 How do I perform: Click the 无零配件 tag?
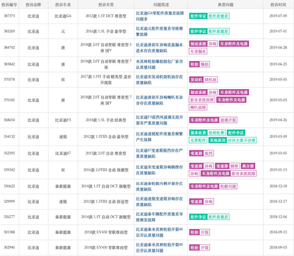coord(198,140)
